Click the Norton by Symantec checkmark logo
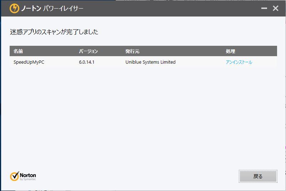Screen dimensions: 286x191 23,176
